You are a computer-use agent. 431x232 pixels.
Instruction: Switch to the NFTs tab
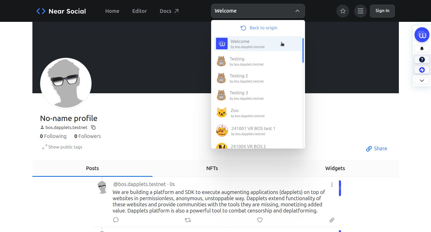point(212,168)
